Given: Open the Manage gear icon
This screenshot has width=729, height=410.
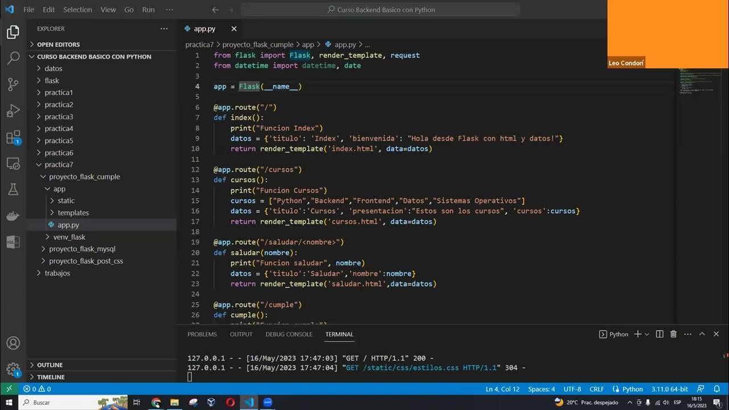Looking at the screenshot, I should (x=13, y=370).
